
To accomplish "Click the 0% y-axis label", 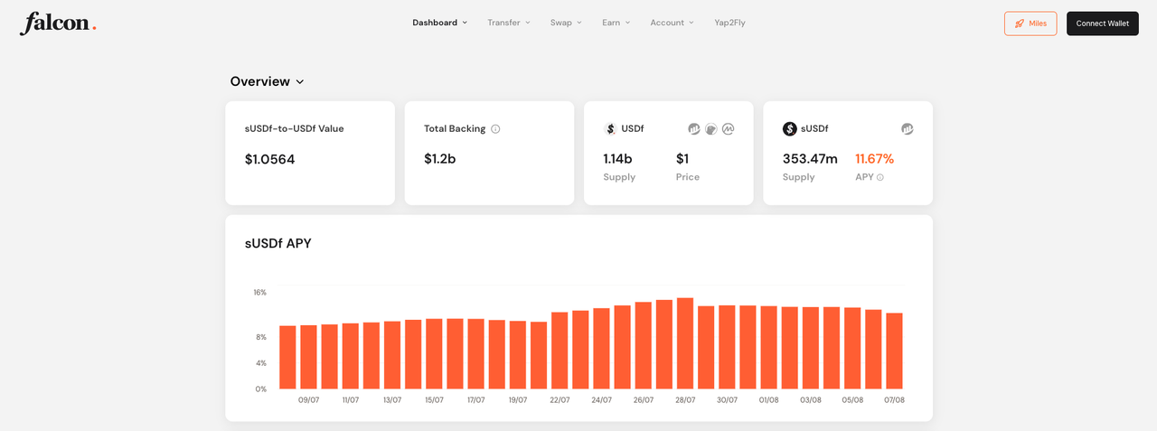I will click(261, 389).
